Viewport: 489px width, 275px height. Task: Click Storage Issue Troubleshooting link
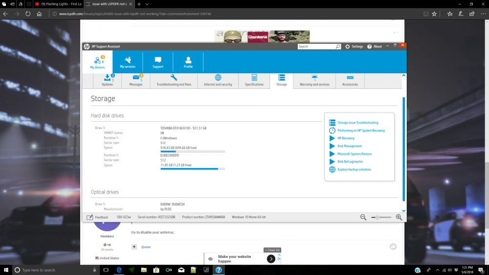pos(358,123)
